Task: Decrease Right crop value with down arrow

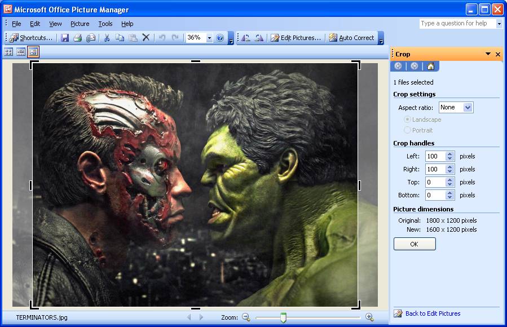Action: 450,171
